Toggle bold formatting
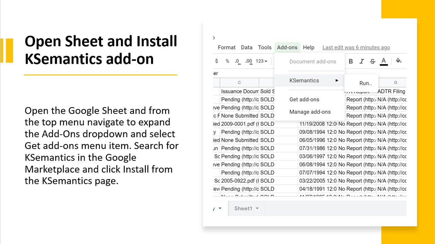The height and width of the screenshot is (244, 435). click(351, 61)
